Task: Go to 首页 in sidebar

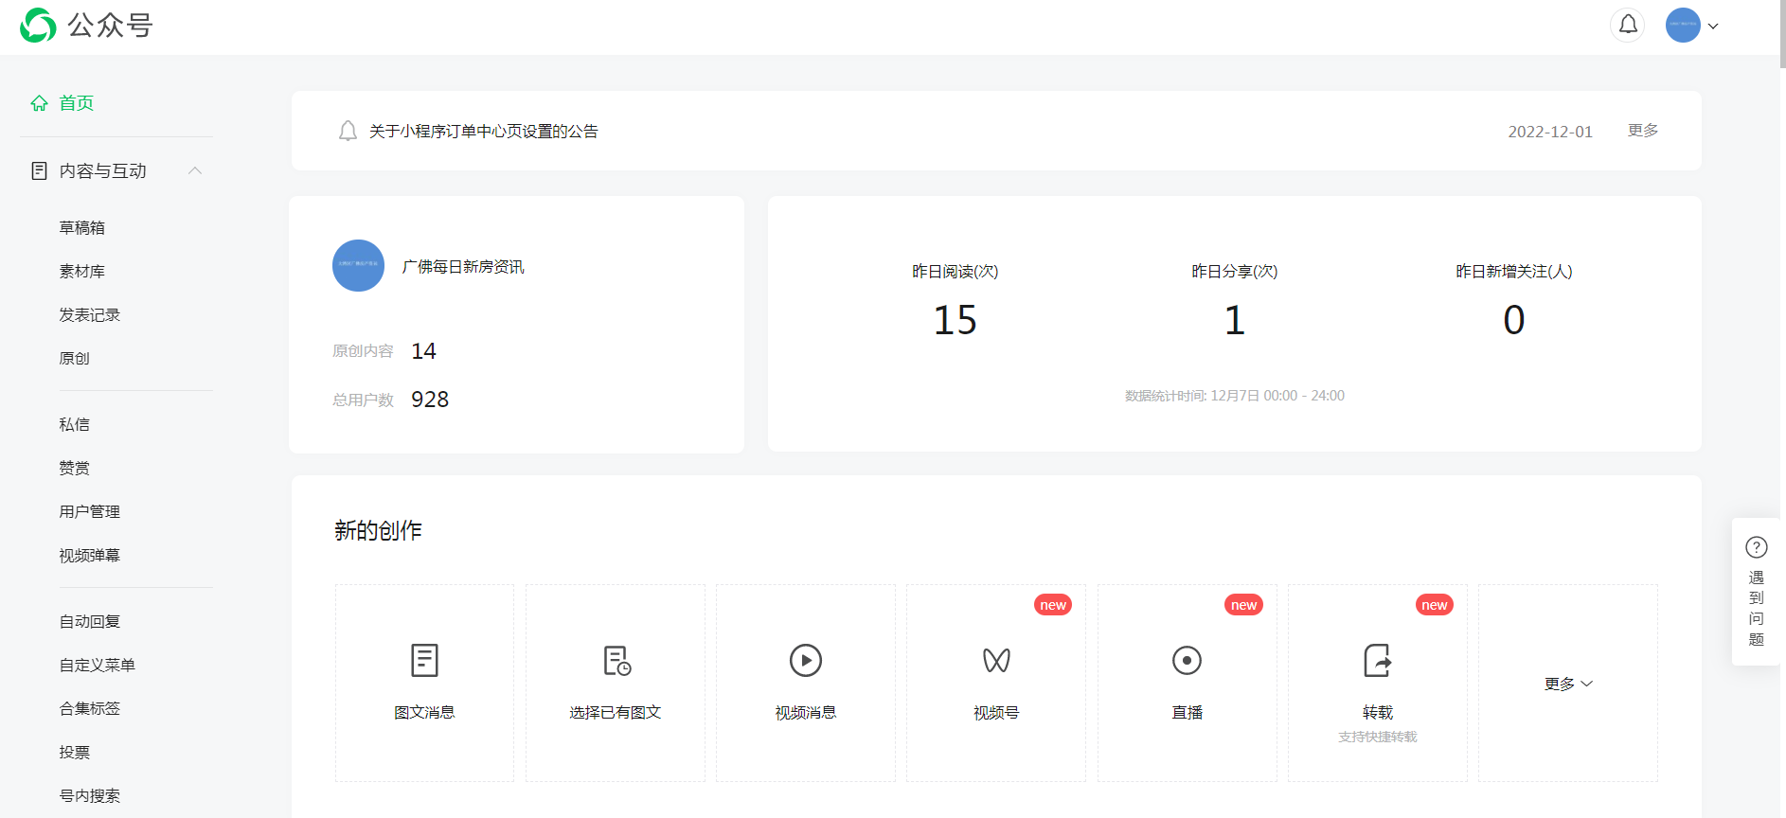Action: click(76, 103)
